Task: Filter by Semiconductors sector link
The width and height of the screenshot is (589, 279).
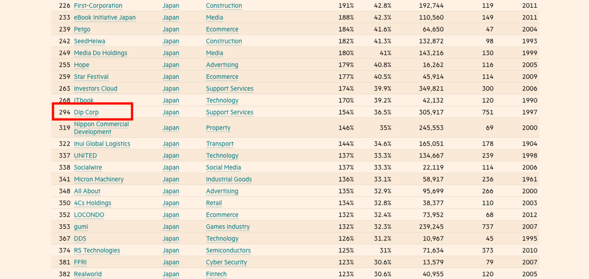Action: pyautogui.click(x=228, y=250)
